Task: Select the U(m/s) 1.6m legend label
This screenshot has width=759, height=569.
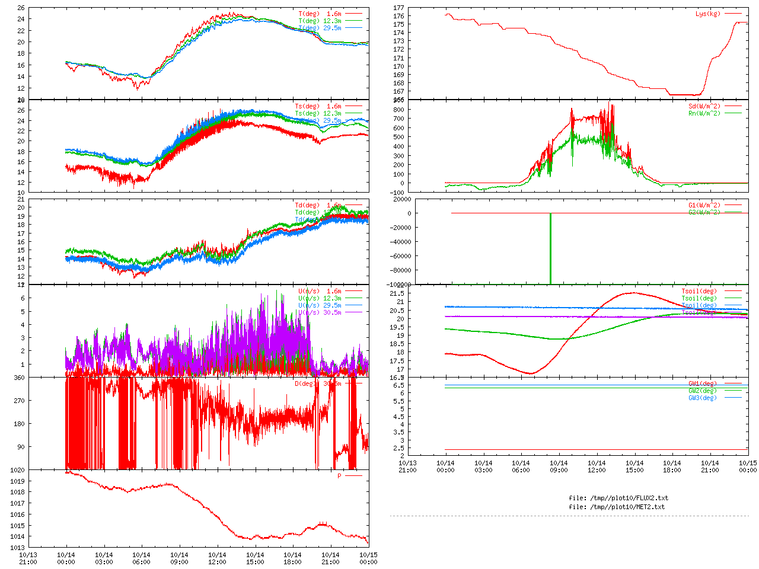Action: pos(320,292)
